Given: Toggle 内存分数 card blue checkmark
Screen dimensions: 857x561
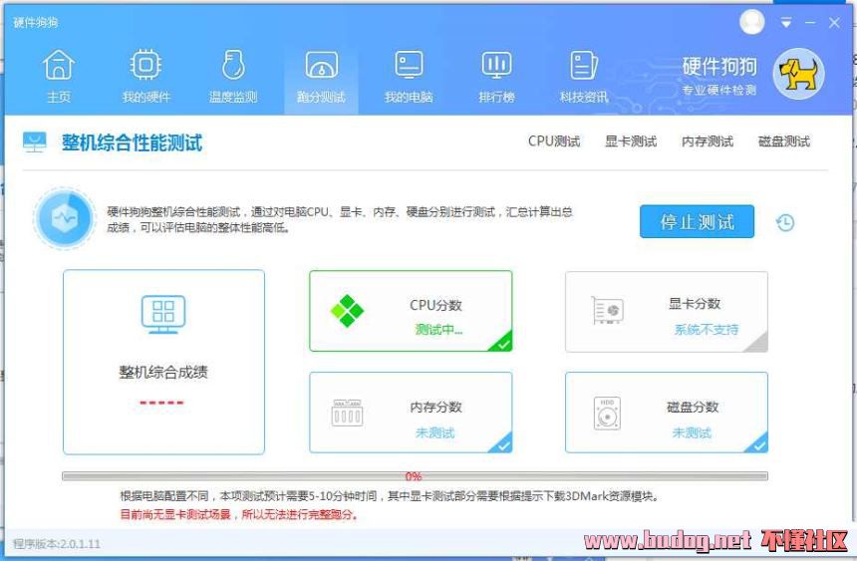Looking at the screenshot, I should pyautogui.click(x=502, y=444).
